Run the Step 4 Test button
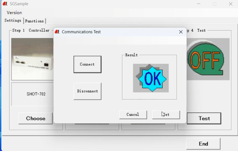The image size is (238, 151). (204, 118)
